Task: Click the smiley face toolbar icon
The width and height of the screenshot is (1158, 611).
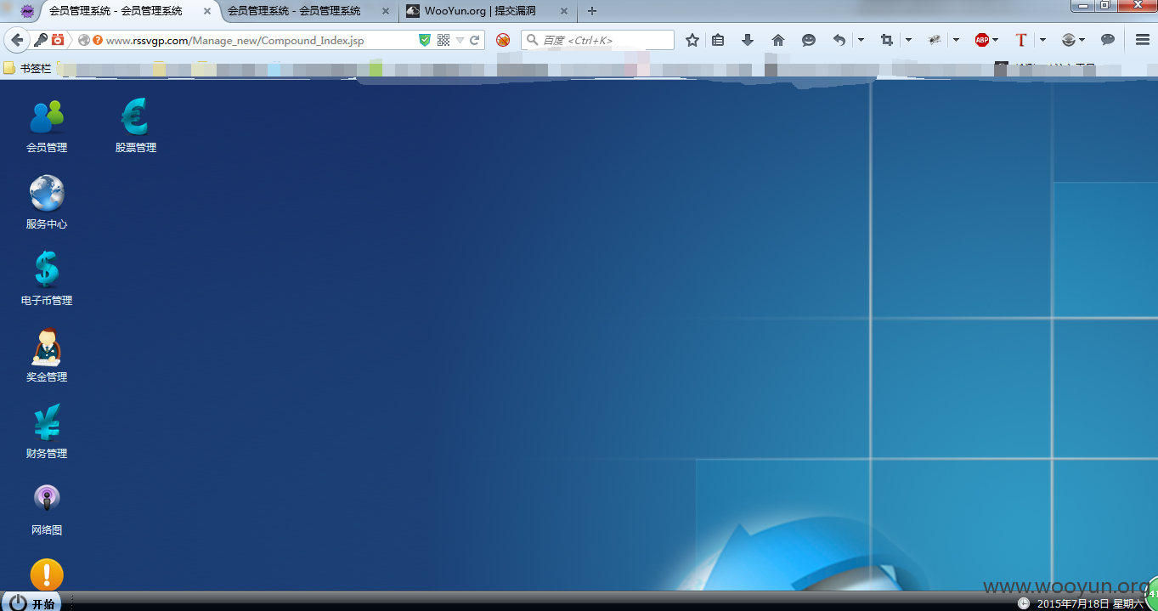Action: [809, 40]
